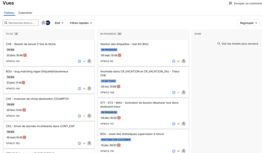Expand the Filtres rapides dropdown
262x153 pixels.
tap(81, 23)
